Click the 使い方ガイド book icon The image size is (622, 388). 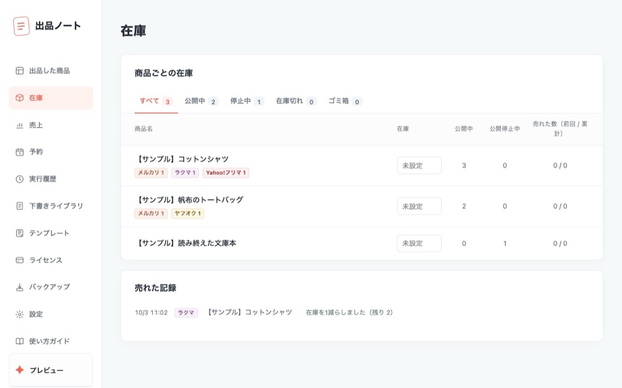point(19,341)
